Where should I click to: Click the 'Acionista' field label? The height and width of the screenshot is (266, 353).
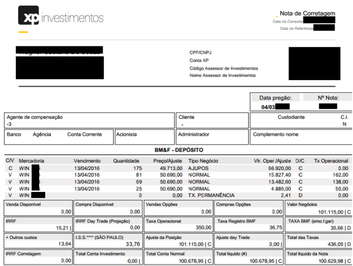126,134
